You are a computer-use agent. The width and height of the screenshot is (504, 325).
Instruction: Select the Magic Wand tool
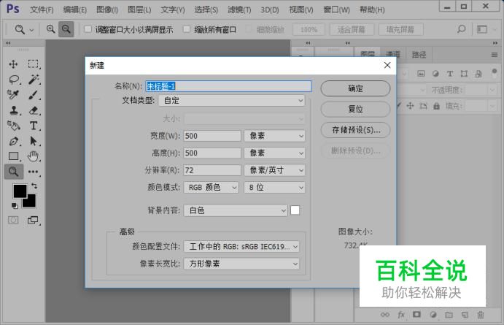(x=33, y=79)
